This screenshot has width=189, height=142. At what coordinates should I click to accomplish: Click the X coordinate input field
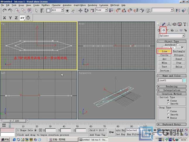51,130
